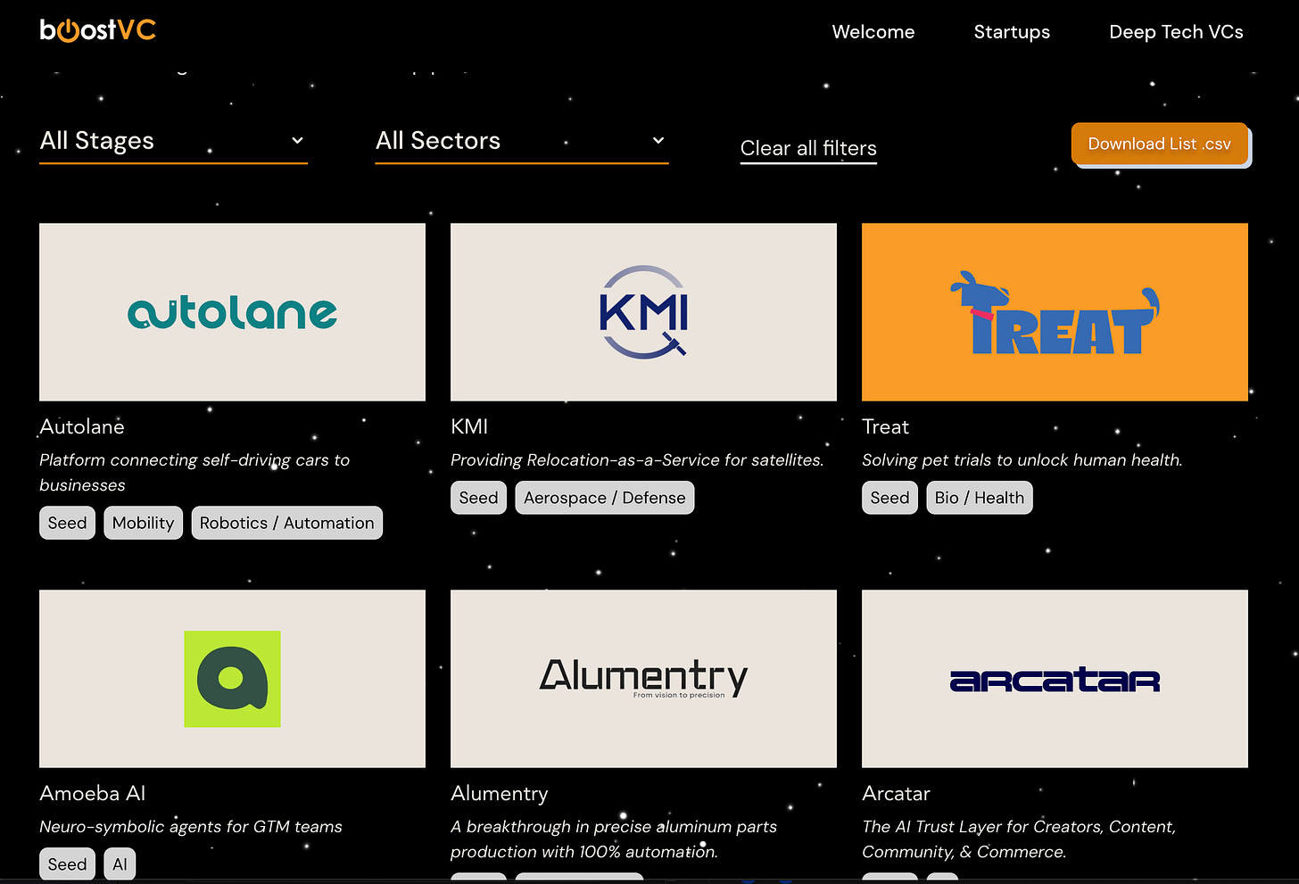Open the Amoeba AI logo thumbnail
Screen dimensions: 1299x884
click(232, 679)
